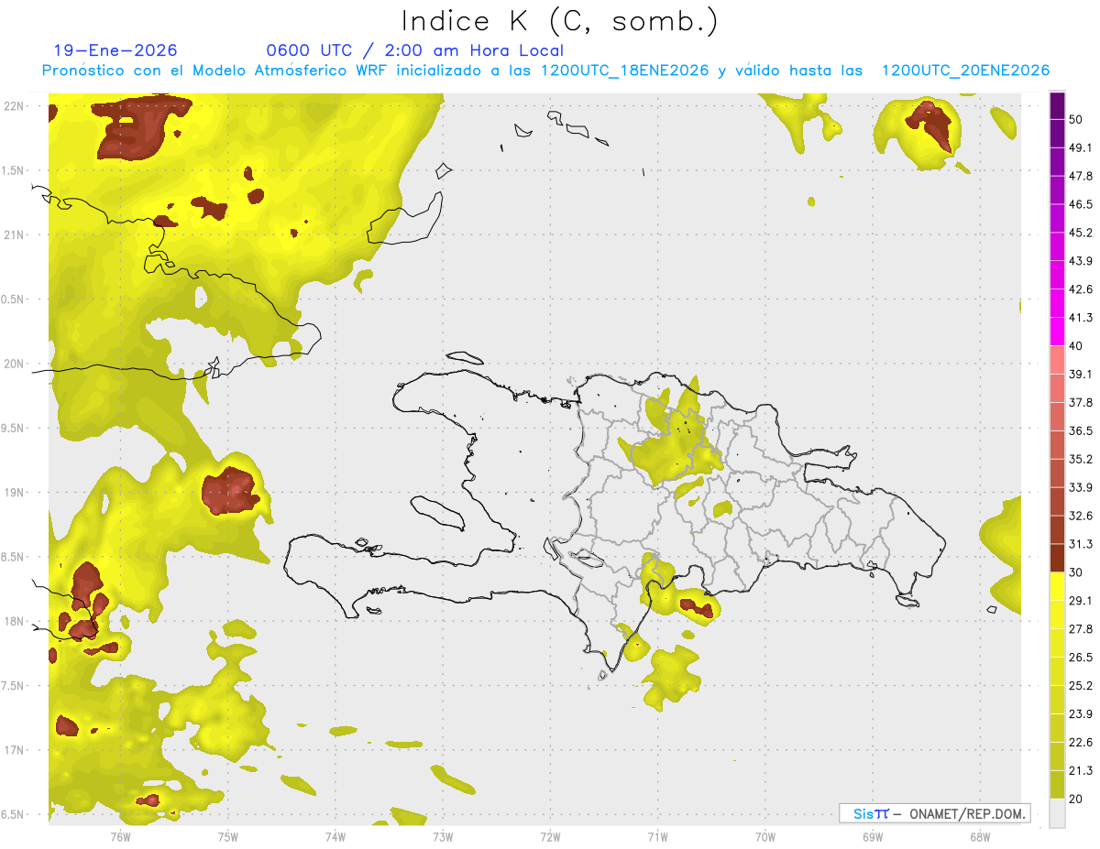Click the colorbar value "20"

[x=1076, y=799]
